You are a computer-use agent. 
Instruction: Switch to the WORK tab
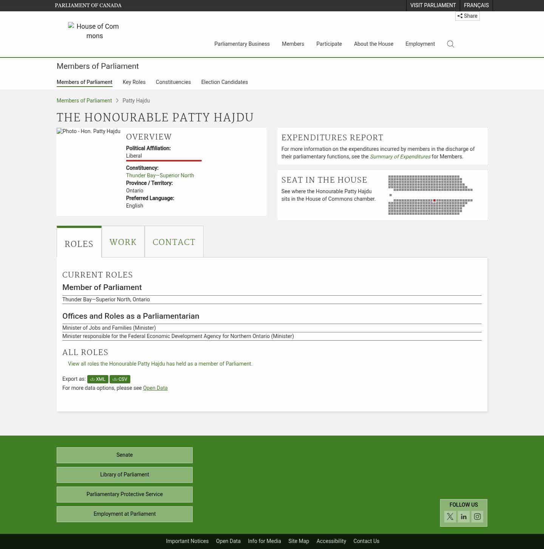click(x=123, y=242)
